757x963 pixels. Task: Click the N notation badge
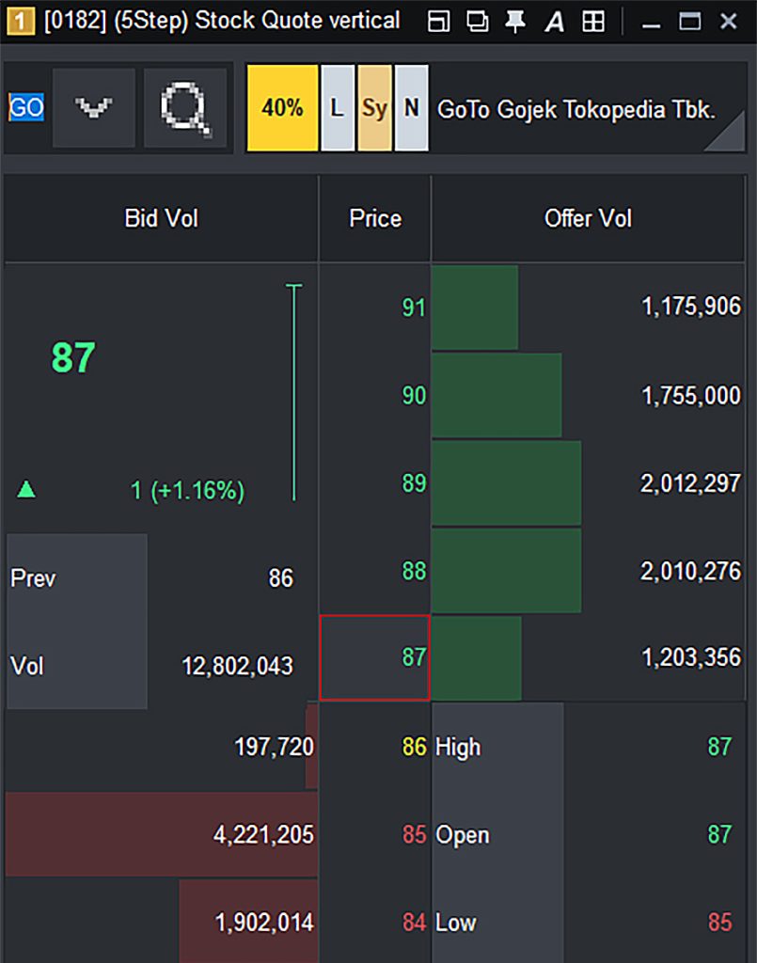pyautogui.click(x=411, y=108)
